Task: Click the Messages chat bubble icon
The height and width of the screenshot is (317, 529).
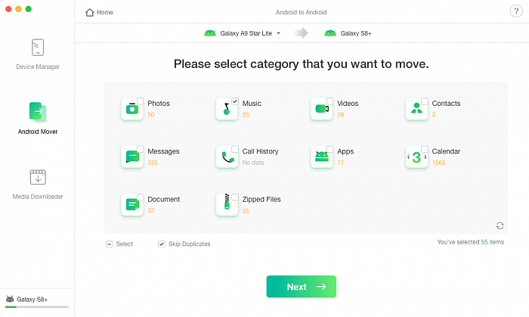Action: (132, 157)
